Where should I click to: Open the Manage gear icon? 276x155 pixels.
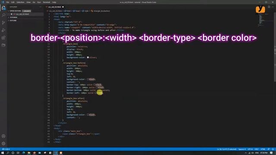pos(3,143)
